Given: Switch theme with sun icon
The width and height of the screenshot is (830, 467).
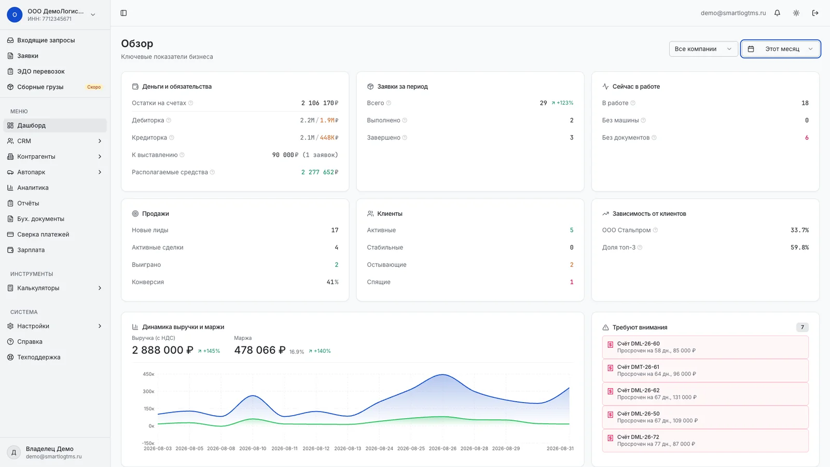Looking at the screenshot, I should (796, 13).
